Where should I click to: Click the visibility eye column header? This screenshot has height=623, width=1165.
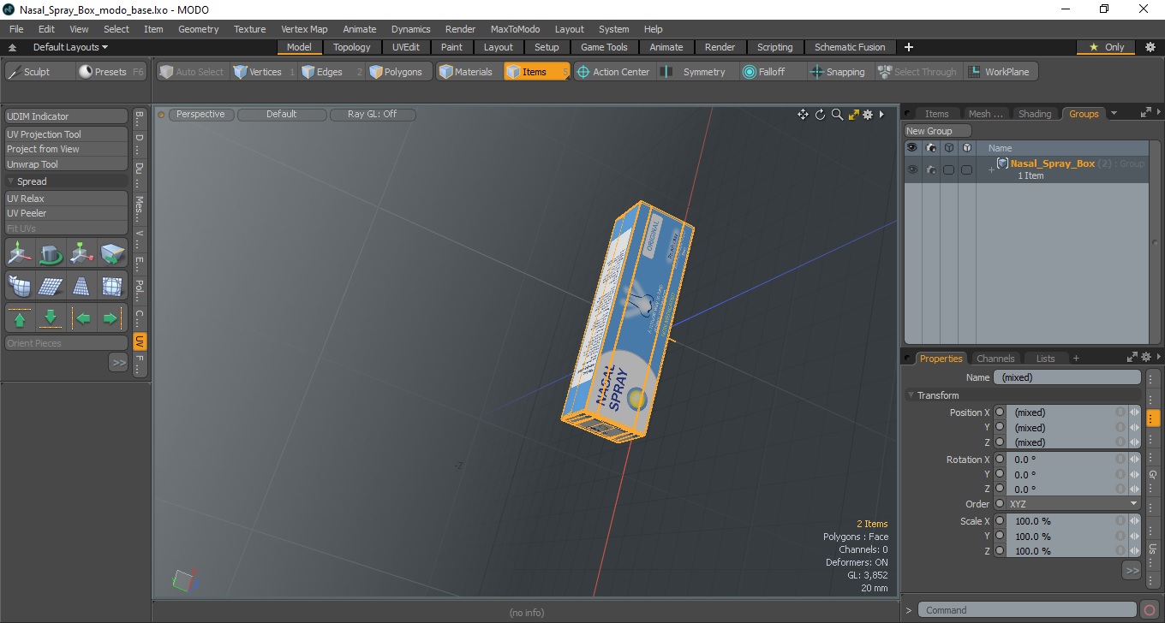click(x=912, y=148)
